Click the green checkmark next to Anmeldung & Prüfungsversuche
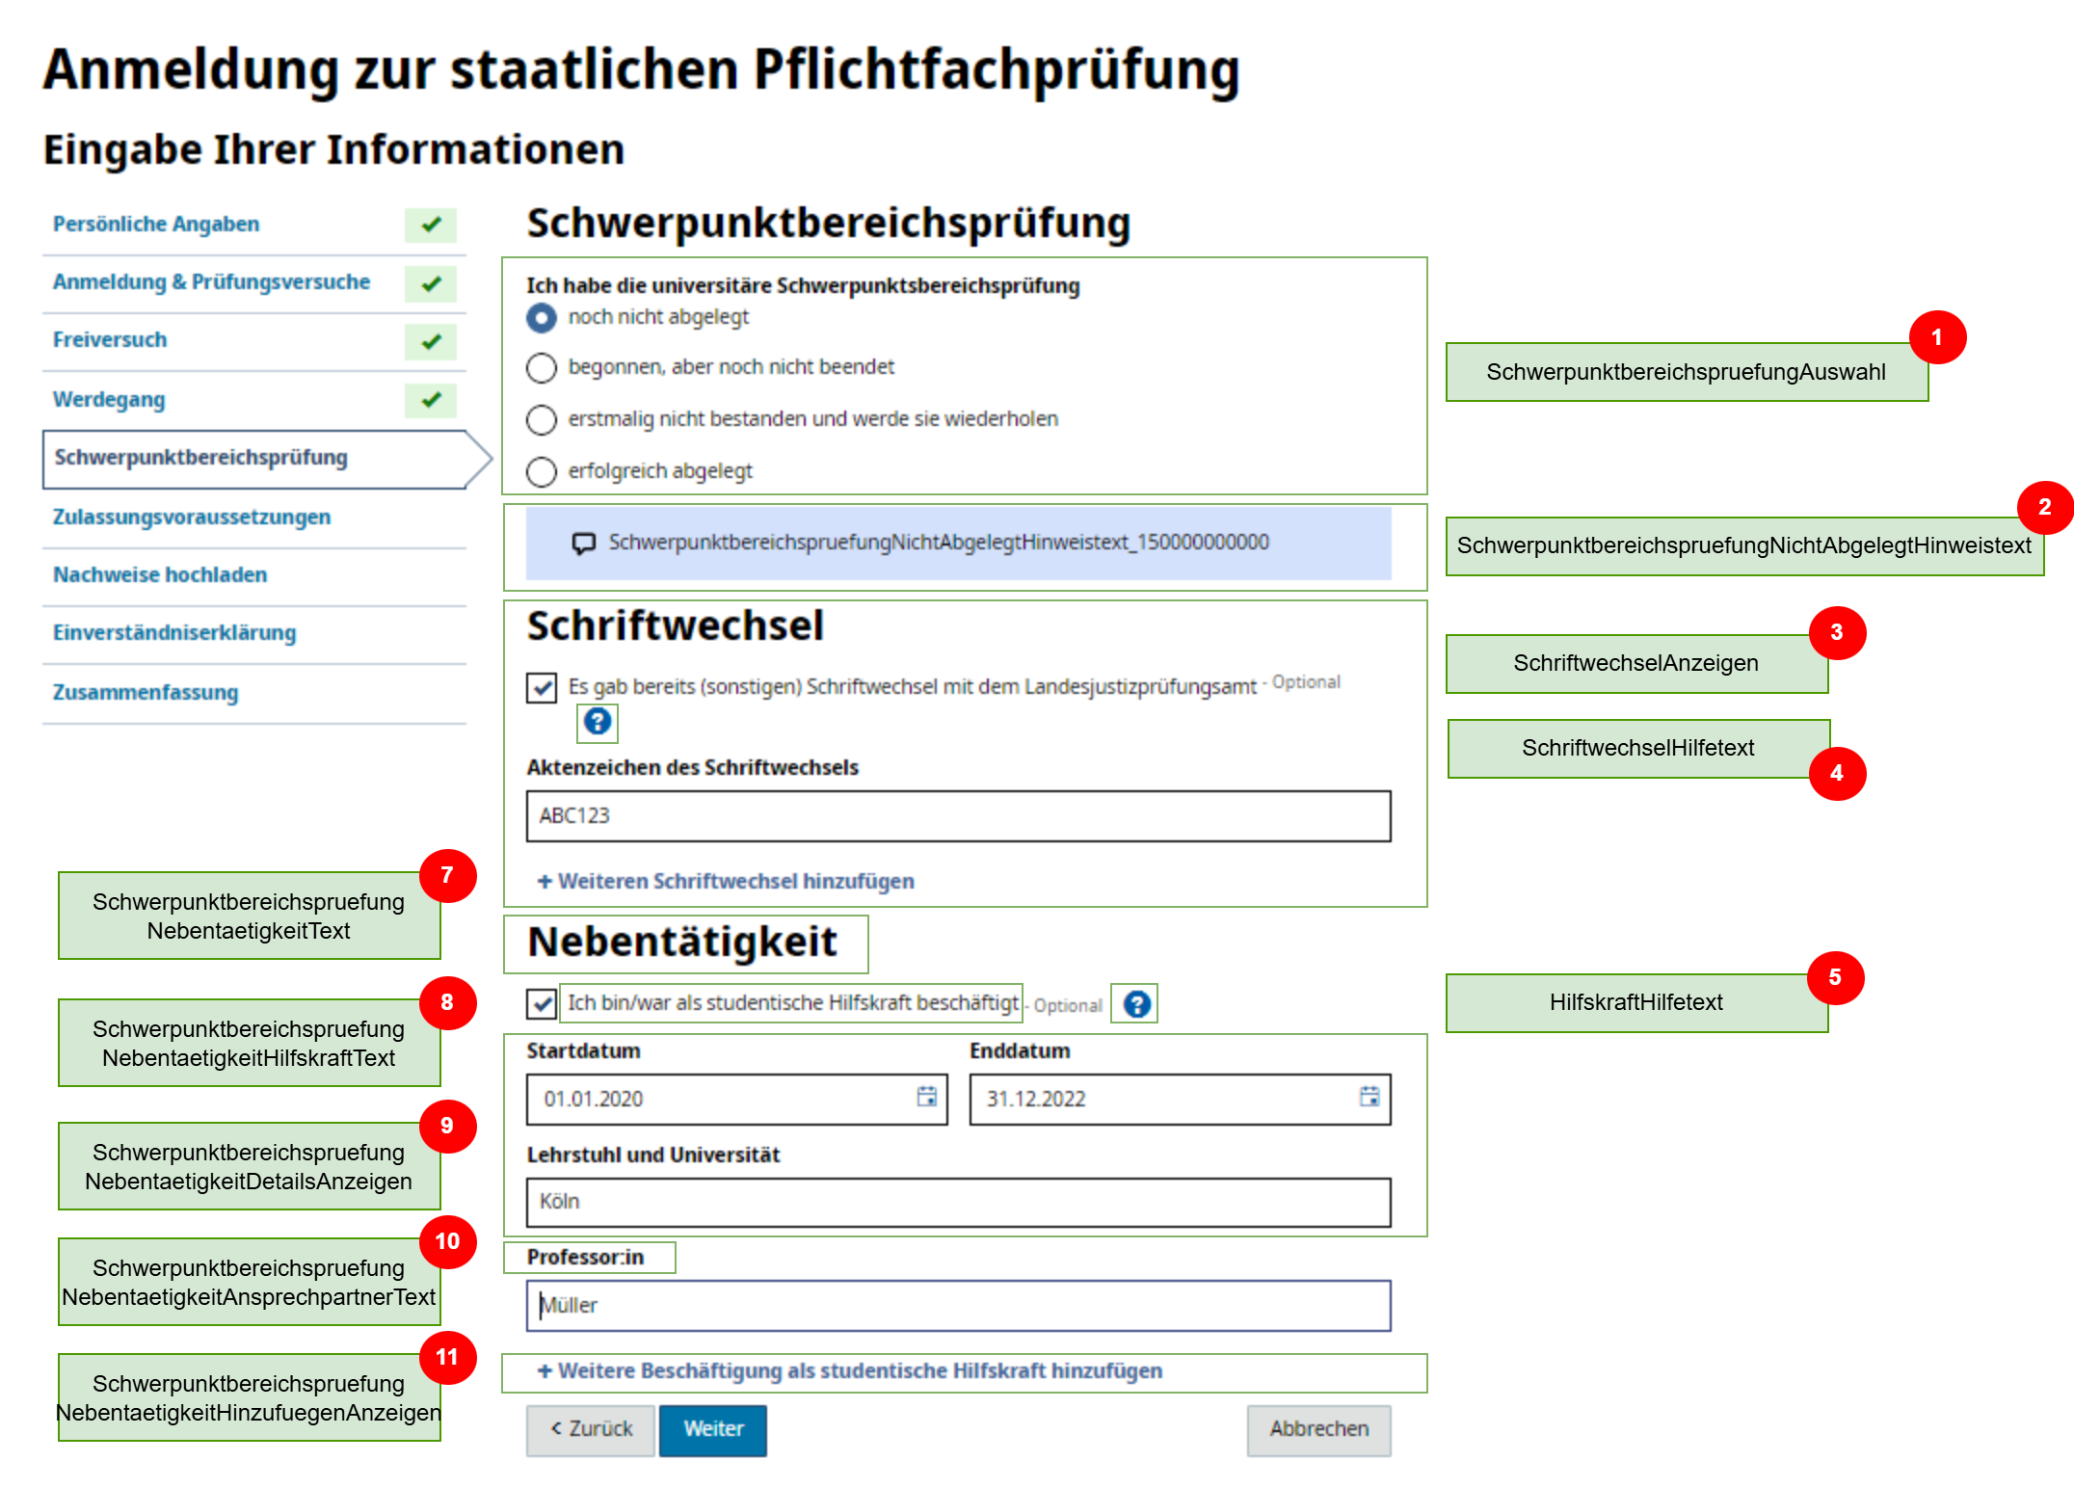The image size is (2074, 1488). pyautogui.click(x=431, y=284)
